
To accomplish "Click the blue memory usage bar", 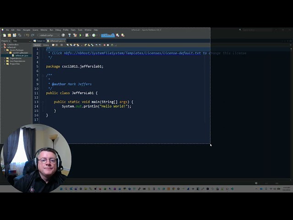I will point(108,35).
